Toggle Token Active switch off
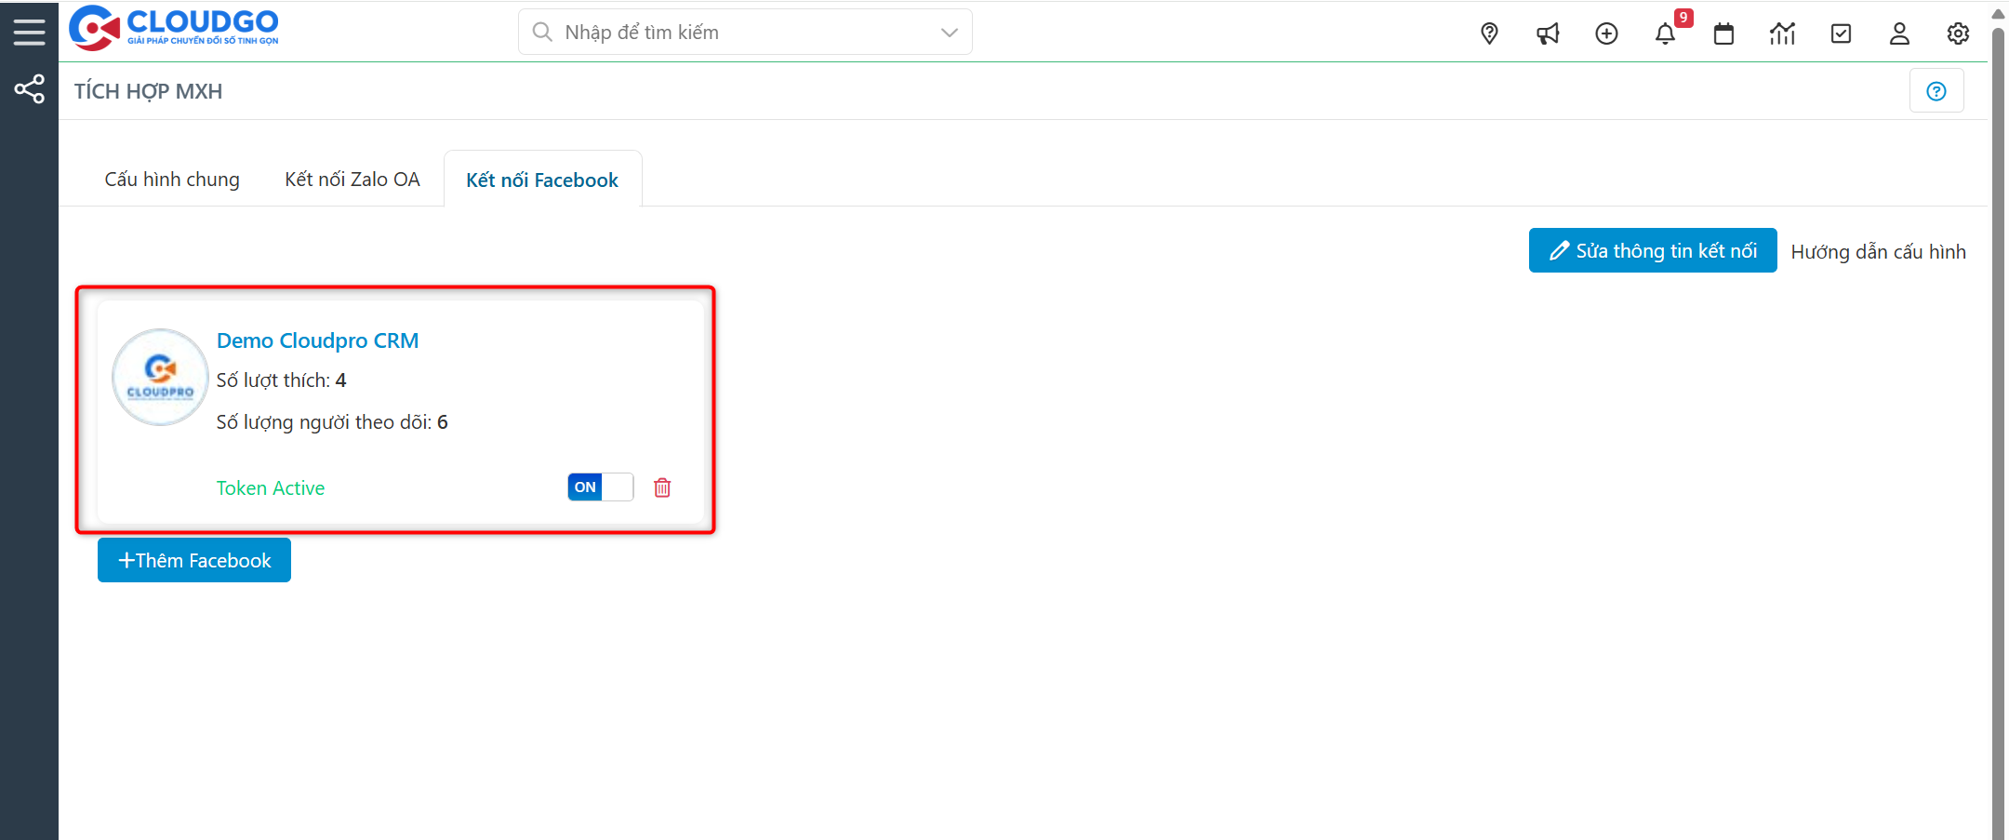This screenshot has height=840, width=2009. pyautogui.click(x=600, y=487)
